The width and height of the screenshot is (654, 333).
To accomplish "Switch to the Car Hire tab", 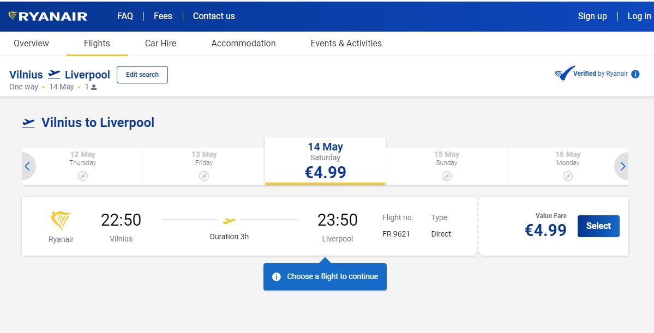I will click(x=160, y=44).
